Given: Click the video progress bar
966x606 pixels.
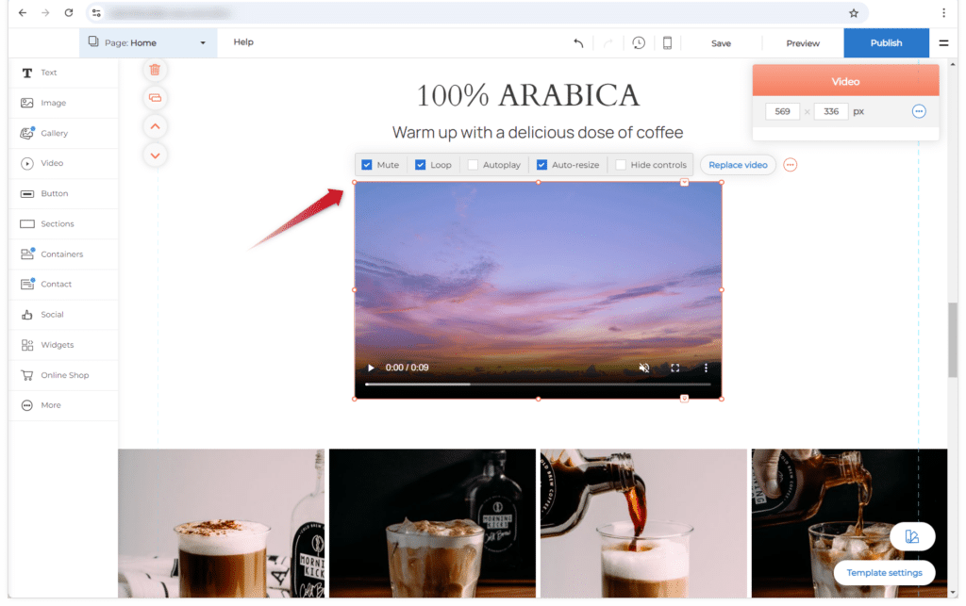Looking at the screenshot, I should 538,385.
